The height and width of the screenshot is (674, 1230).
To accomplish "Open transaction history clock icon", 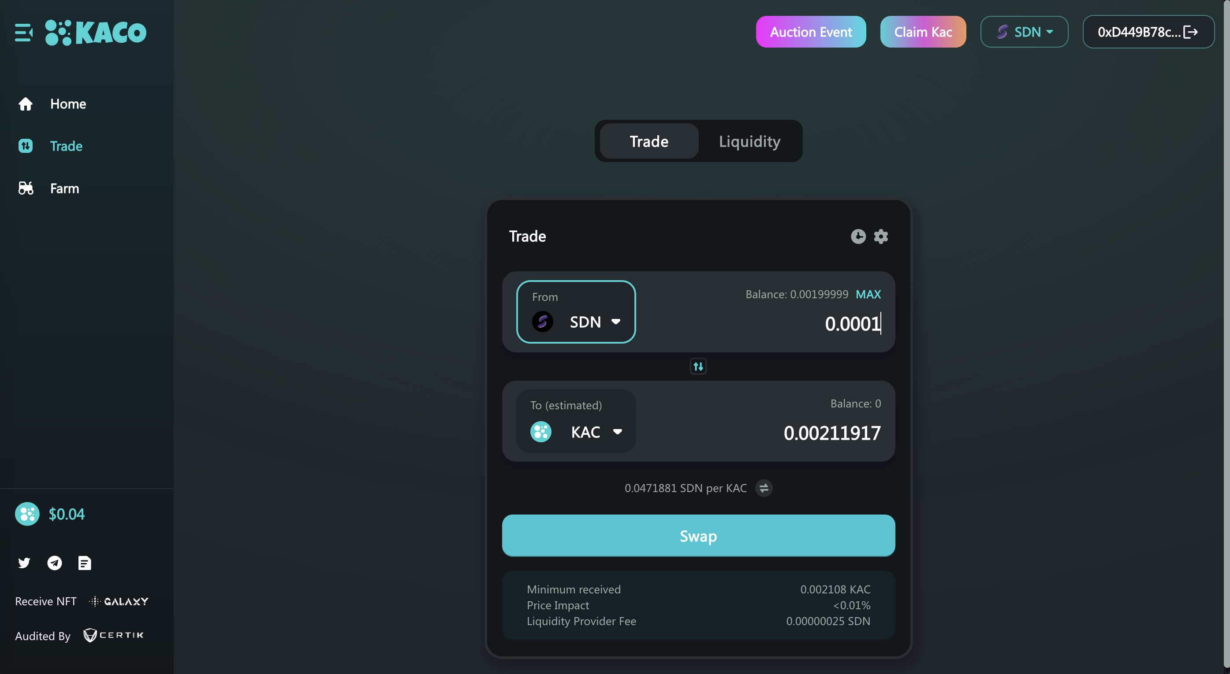I will [x=858, y=237].
